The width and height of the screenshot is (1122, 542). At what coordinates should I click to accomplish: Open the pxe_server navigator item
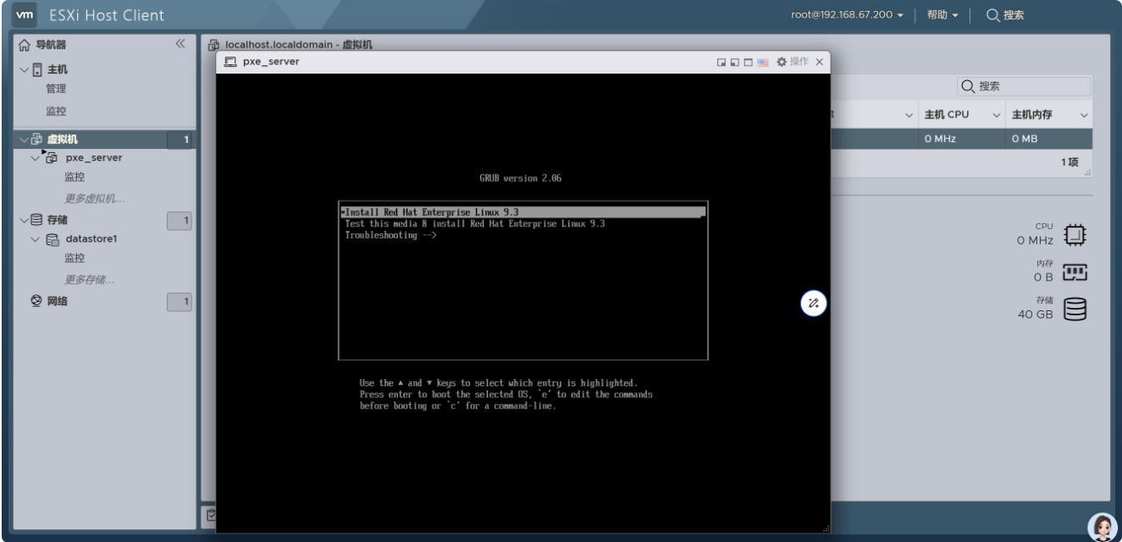tap(94, 157)
